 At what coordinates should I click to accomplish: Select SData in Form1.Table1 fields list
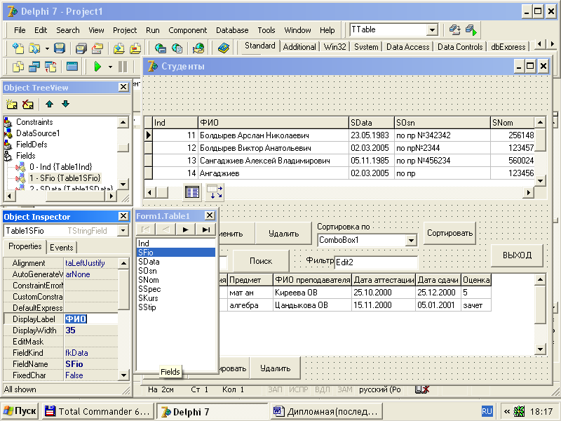pyautogui.click(x=149, y=262)
